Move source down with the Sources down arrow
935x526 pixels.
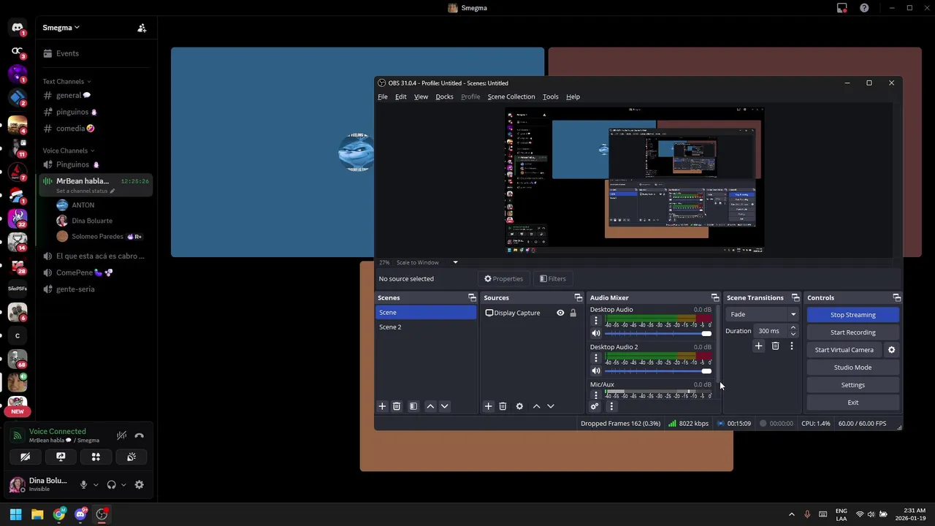[551, 406]
